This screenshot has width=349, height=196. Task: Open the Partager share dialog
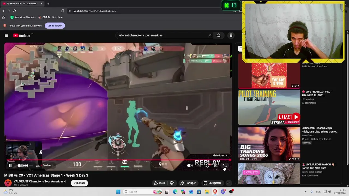click(x=188, y=183)
